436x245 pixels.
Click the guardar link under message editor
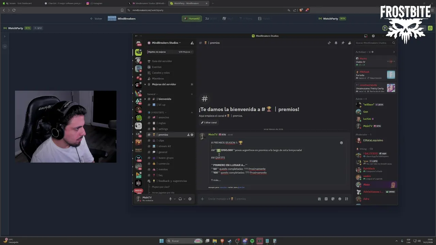click(241, 187)
